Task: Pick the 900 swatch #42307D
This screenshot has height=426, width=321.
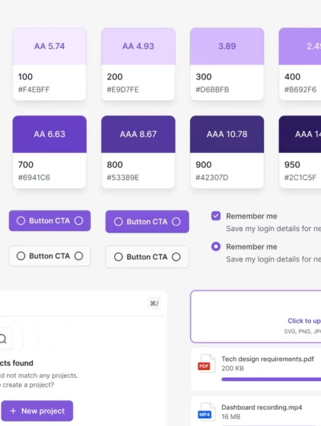Action: tap(227, 152)
